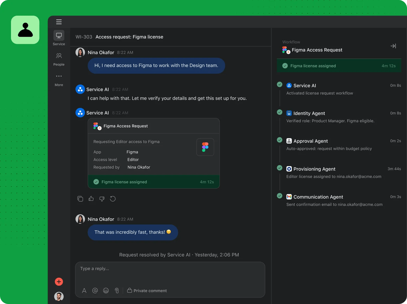Select the Service AI workflow step
The height and width of the screenshot is (304, 407).
coord(339,89)
